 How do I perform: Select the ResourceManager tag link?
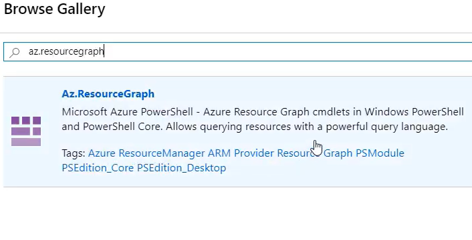tap(162, 153)
